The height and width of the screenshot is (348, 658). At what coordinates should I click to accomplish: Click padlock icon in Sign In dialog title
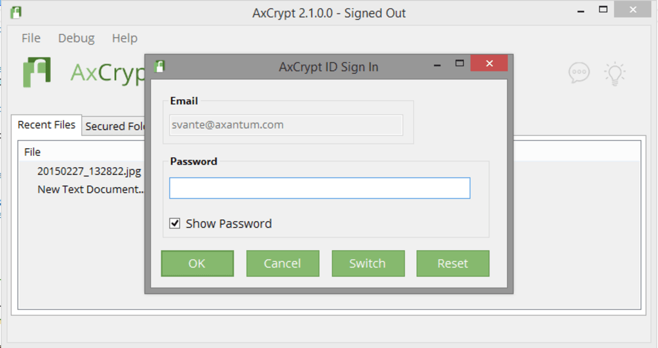tap(159, 66)
